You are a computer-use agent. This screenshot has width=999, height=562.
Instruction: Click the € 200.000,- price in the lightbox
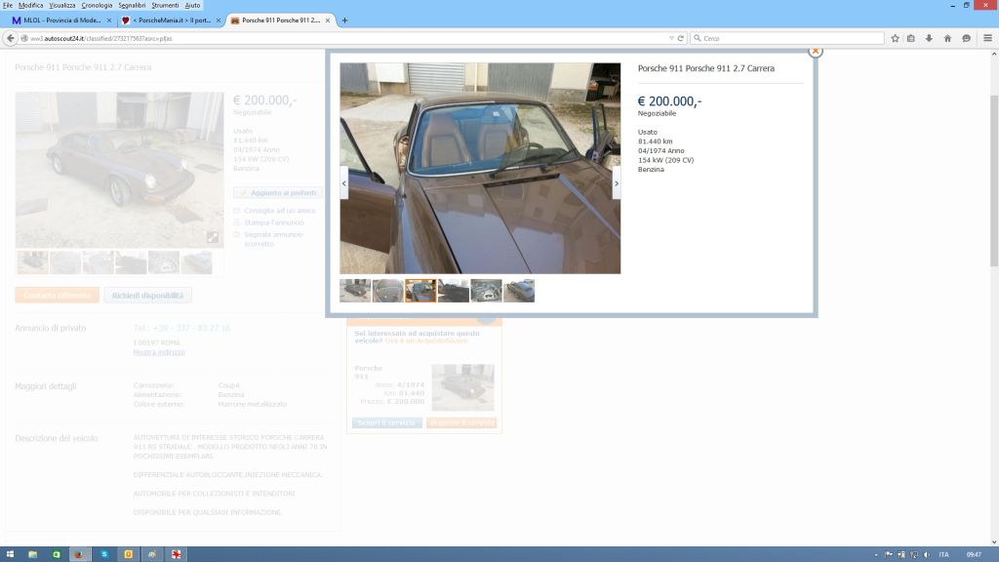[669, 101]
